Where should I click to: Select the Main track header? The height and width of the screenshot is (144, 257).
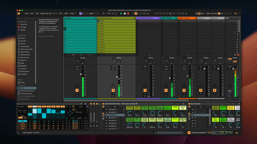(232, 18)
